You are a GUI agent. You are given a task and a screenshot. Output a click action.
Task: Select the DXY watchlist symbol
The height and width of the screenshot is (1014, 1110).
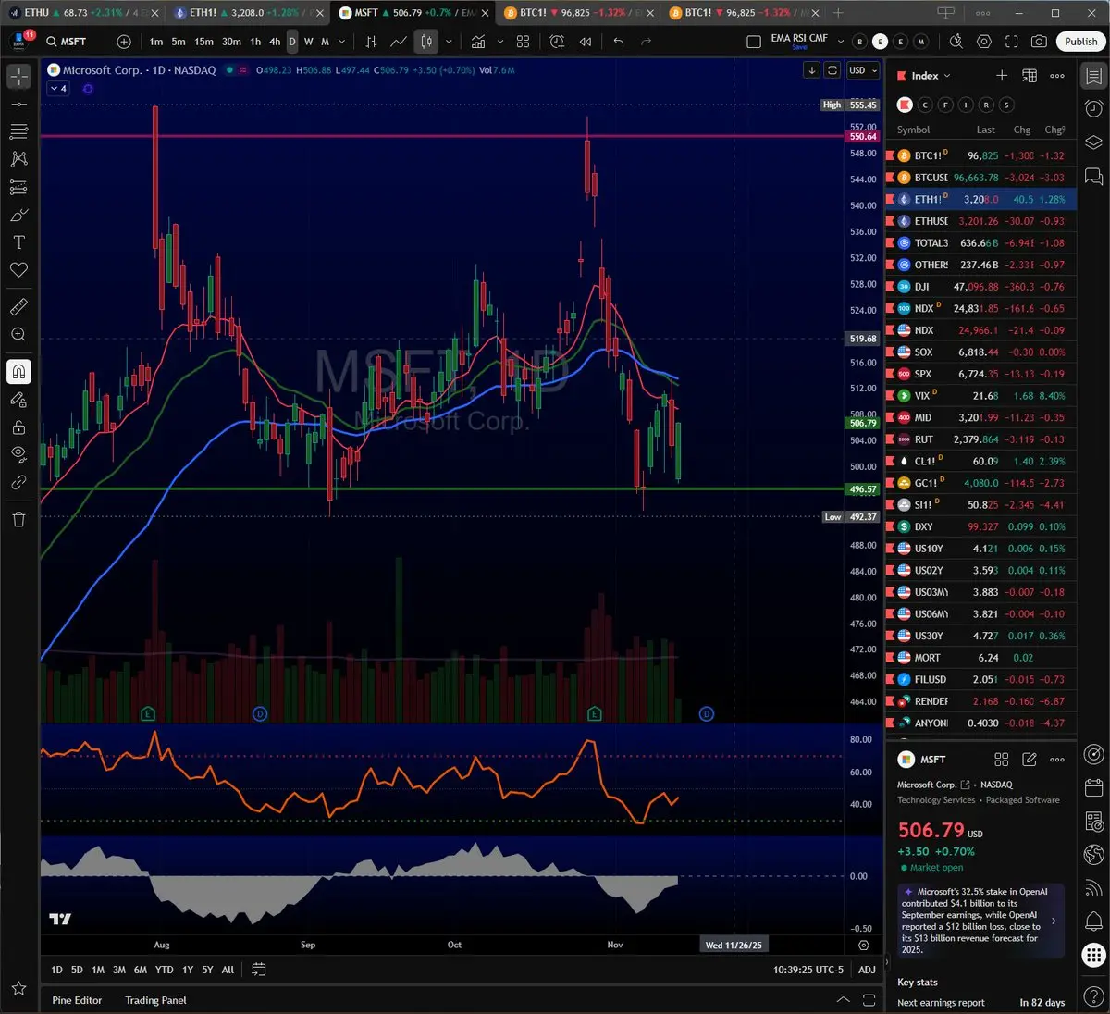(x=981, y=526)
